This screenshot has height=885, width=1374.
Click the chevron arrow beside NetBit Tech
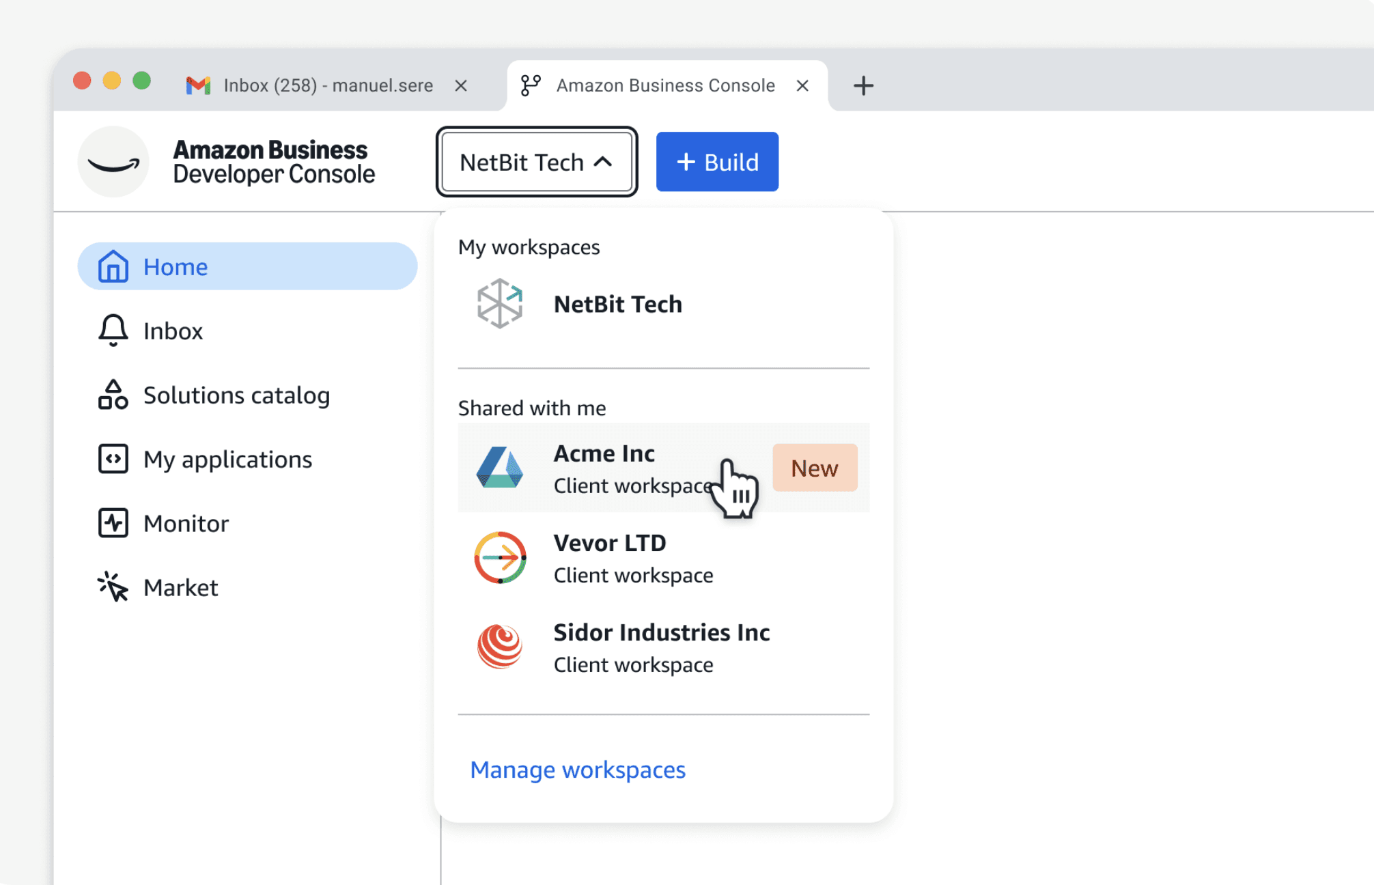click(603, 162)
